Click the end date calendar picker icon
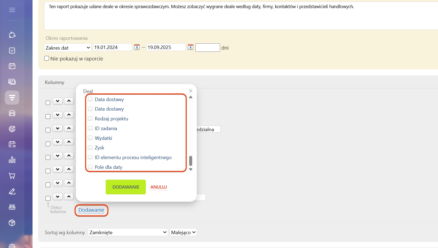This screenshot has height=248, width=438. [x=191, y=47]
